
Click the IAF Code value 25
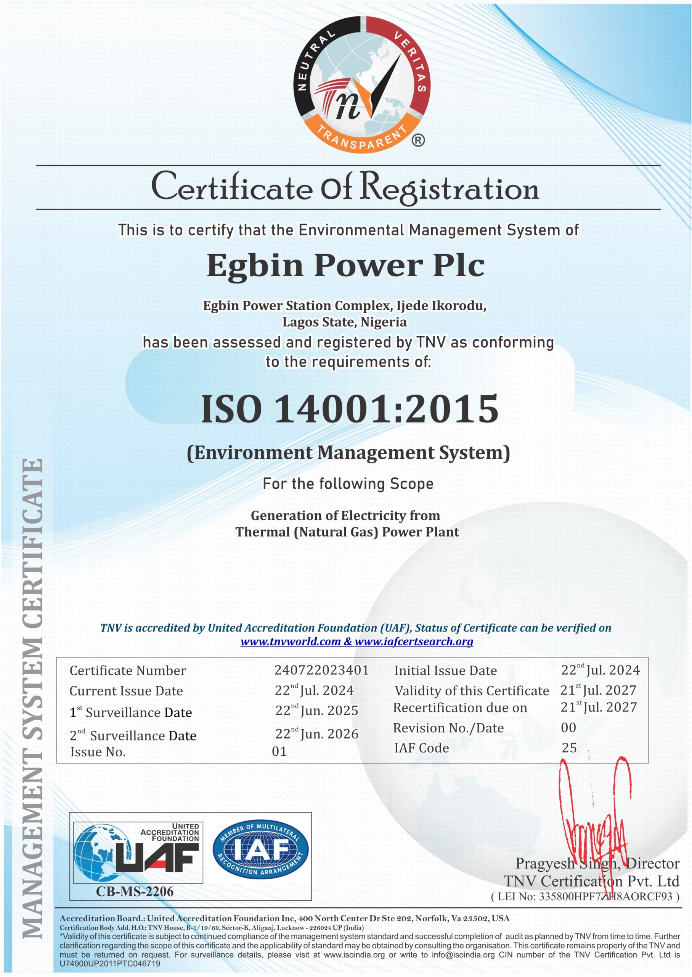click(x=569, y=748)
